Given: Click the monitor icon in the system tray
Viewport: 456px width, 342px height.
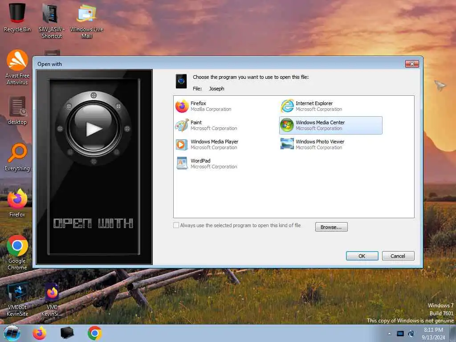Looking at the screenshot, I should 400,334.
